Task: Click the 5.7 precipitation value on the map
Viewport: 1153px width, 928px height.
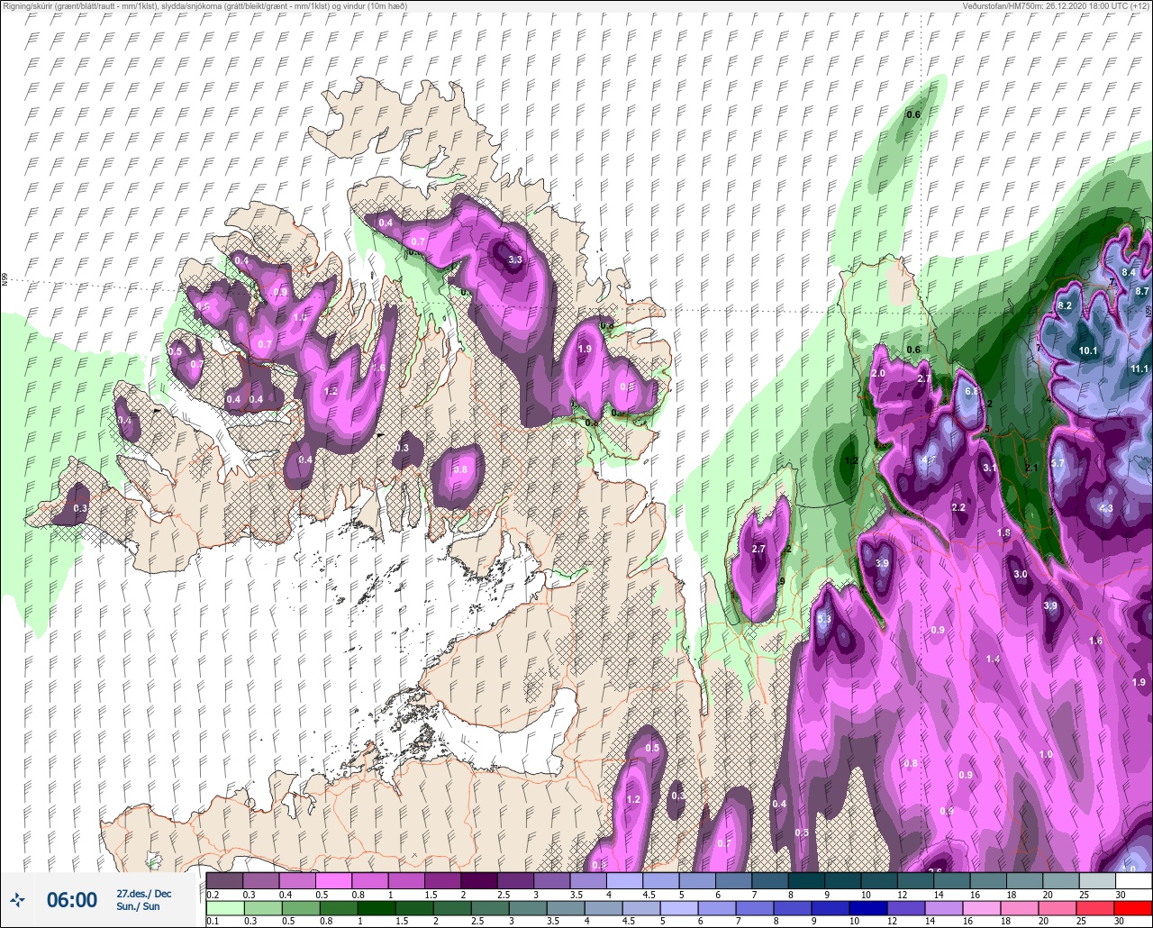Action: pyautogui.click(x=1058, y=463)
